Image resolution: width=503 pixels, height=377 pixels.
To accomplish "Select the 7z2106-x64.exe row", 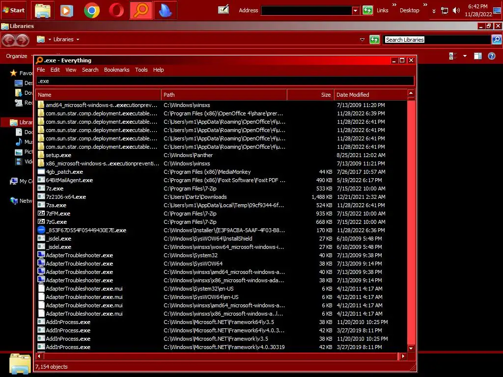I will (222, 196).
